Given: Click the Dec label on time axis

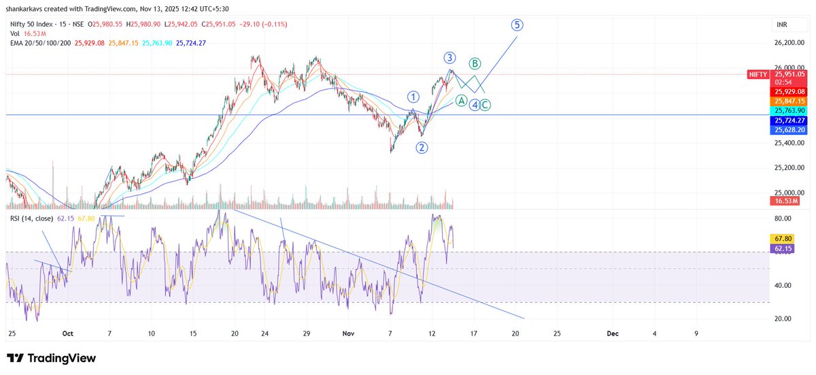Looking at the screenshot, I should [x=613, y=334].
